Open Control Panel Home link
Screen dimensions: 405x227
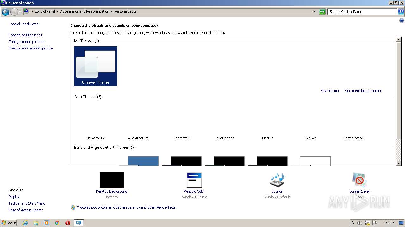pyautogui.click(x=23, y=24)
